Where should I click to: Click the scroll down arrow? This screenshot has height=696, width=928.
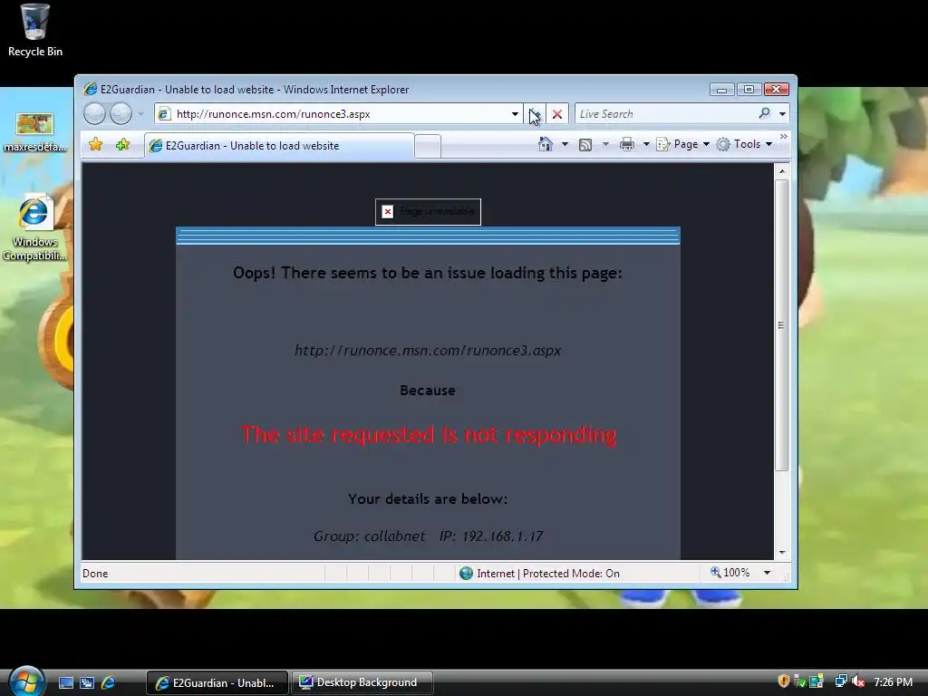(782, 552)
